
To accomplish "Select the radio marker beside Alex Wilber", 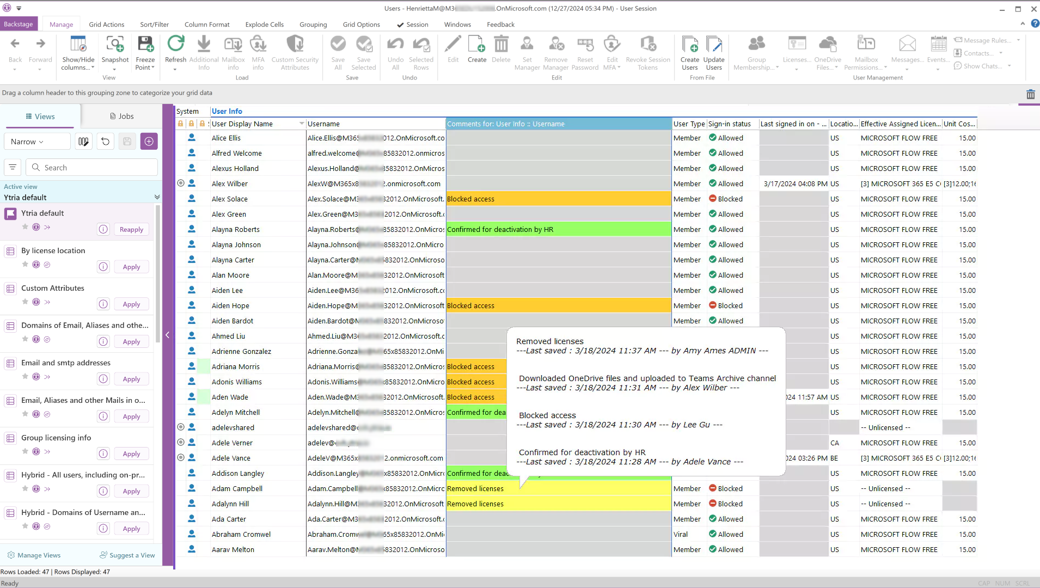I will point(181,183).
